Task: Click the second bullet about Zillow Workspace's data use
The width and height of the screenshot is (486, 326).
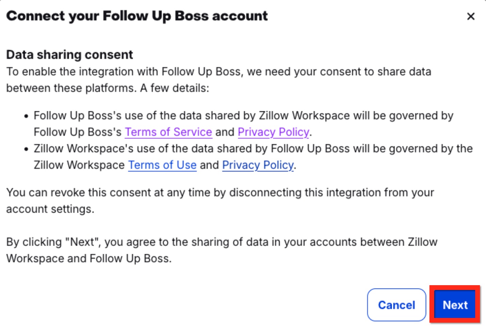Action: [253, 149]
